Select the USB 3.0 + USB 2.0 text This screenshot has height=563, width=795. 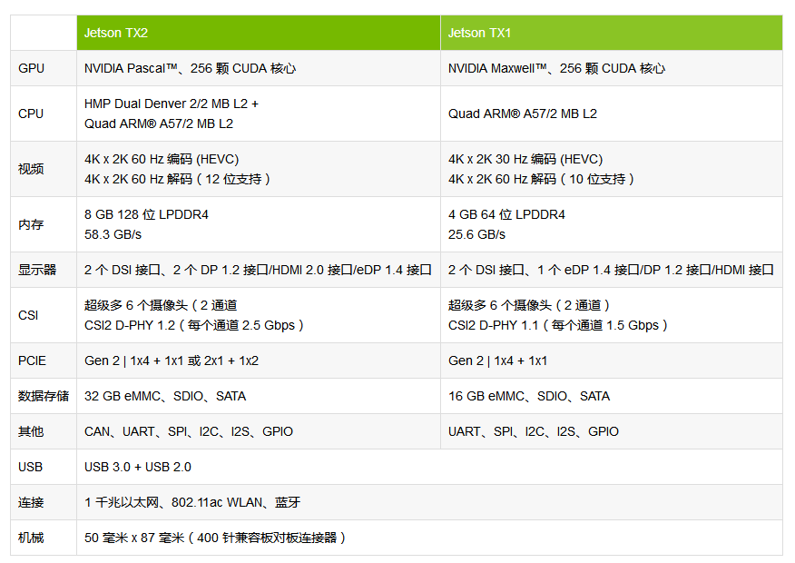(x=137, y=467)
